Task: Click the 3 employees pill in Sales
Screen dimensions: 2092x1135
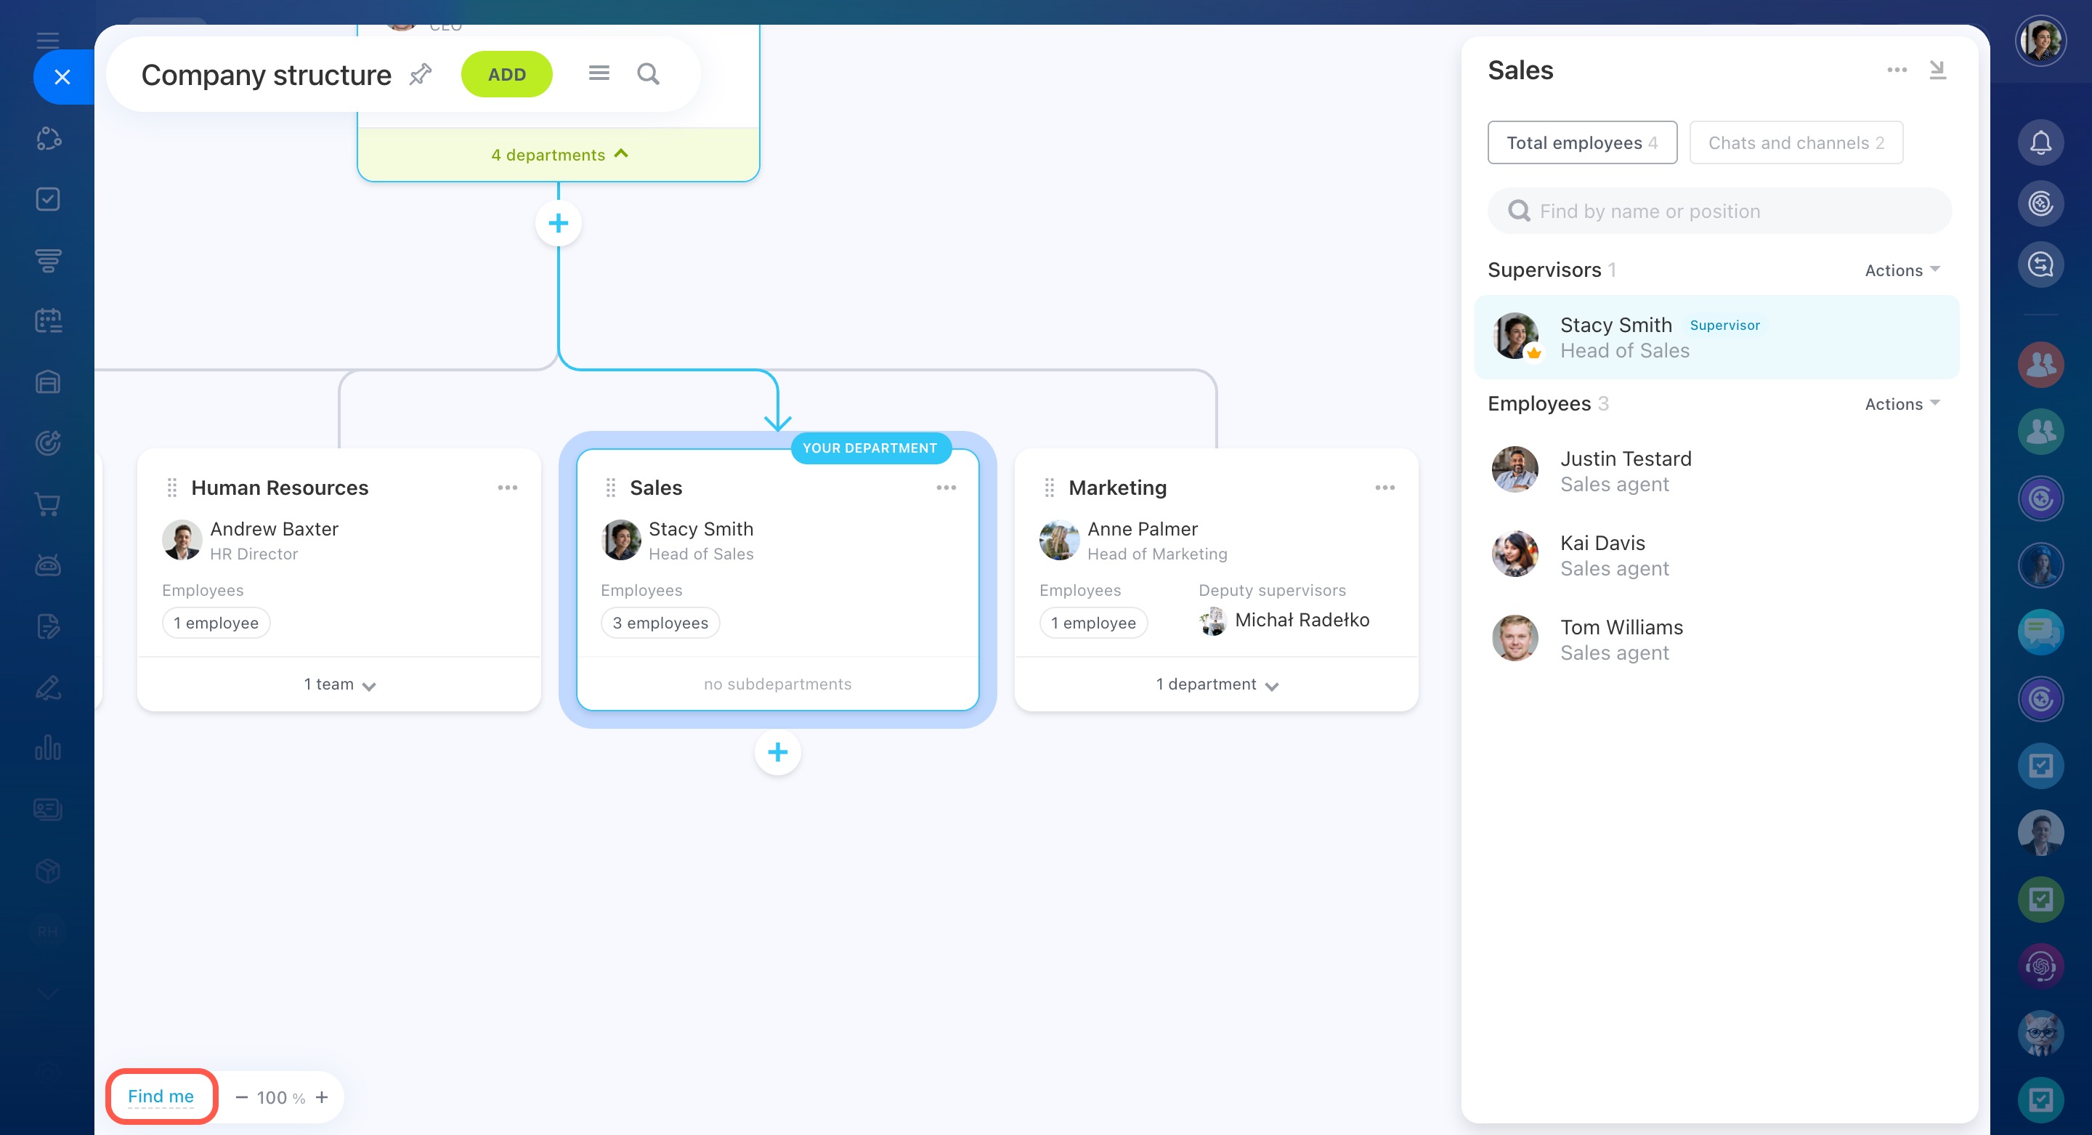Action: coord(660,623)
